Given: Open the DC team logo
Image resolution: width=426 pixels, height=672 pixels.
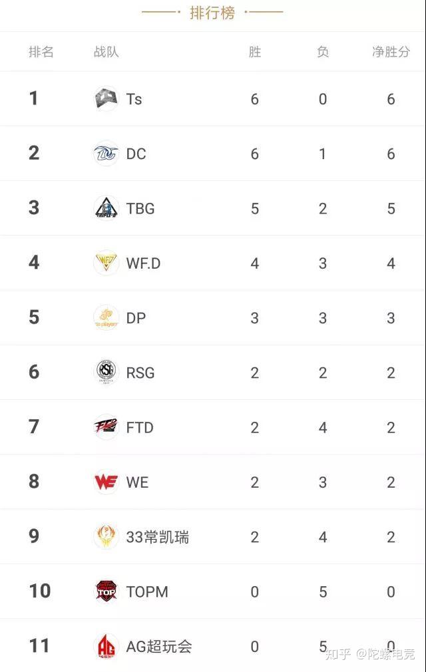Looking at the screenshot, I should 106,154.
